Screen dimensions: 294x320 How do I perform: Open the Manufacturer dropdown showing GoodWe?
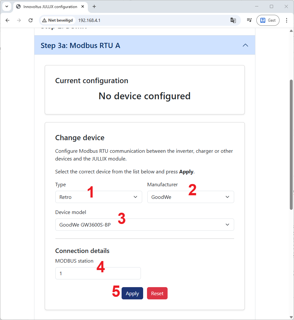190,197
